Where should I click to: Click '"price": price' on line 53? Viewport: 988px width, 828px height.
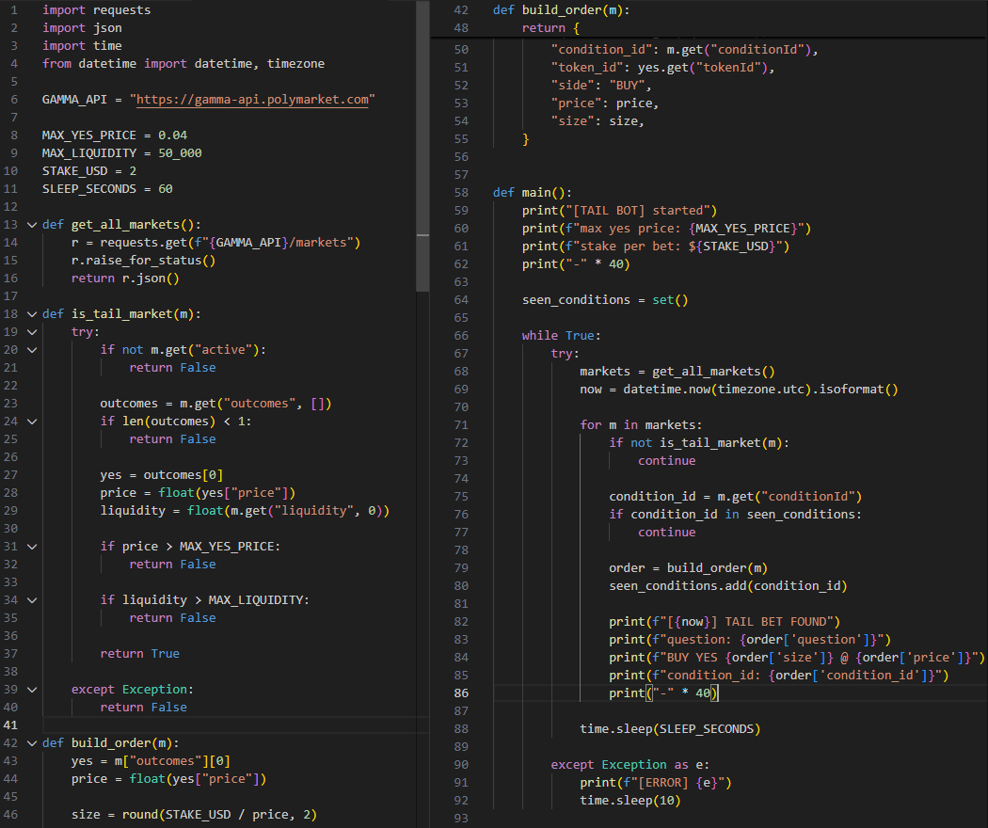click(605, 103)
